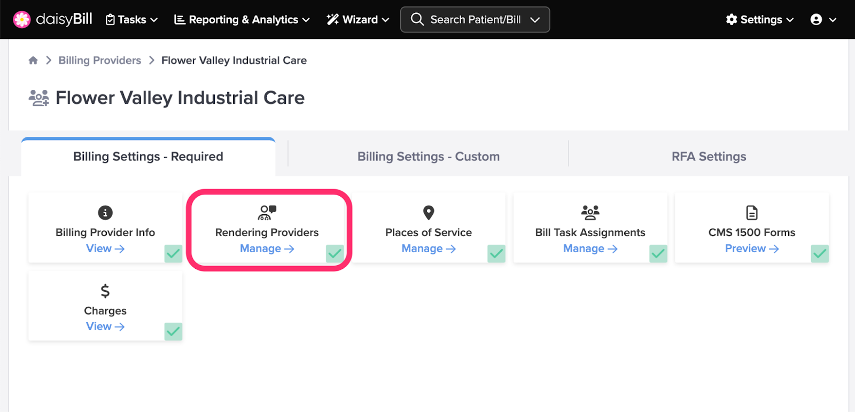The height and width of the screenshot is (412, 855).
Task: Go to home via breadcrumb house icon
Action: pos(33,60)
